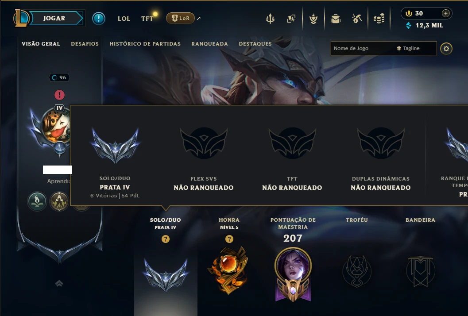
Task: Click the Solo/Duo help question mark
Action: (166, 239)
